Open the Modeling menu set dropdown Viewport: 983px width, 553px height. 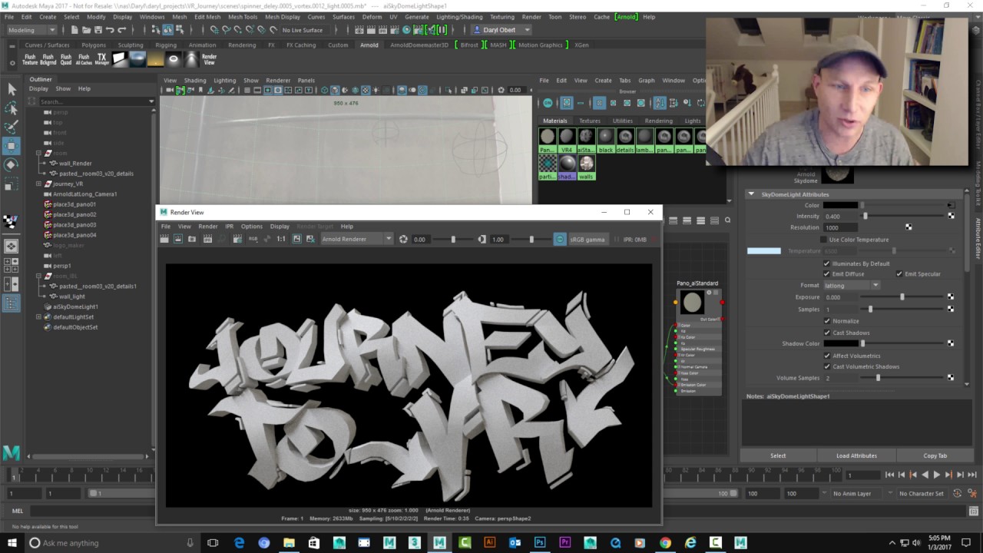(x=31, y=30)
